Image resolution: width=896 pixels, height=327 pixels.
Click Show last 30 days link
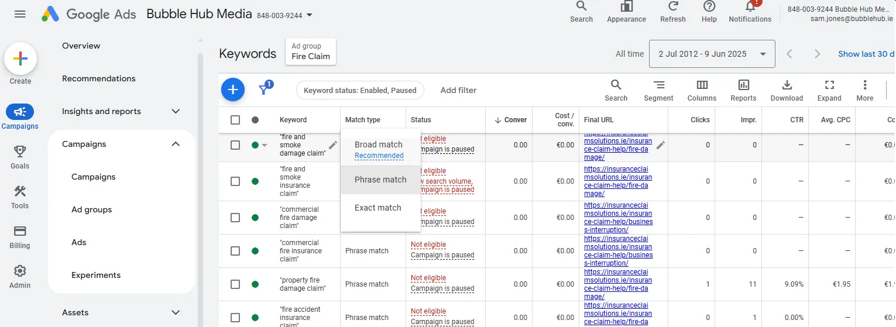866,54
